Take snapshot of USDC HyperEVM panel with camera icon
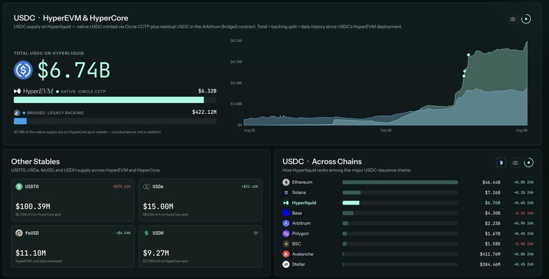This screenshot has height=279, width=549. pos(512,19)
